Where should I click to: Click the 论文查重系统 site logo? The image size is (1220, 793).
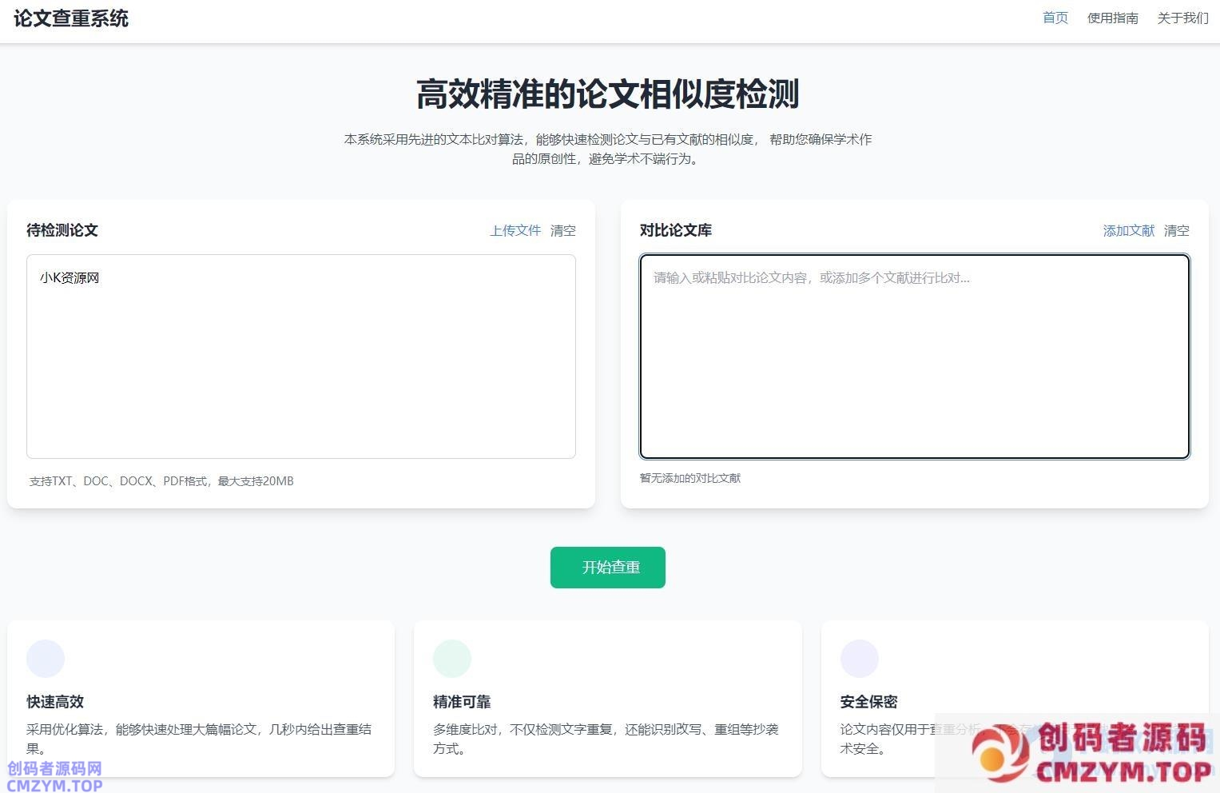tap(71, 18)
